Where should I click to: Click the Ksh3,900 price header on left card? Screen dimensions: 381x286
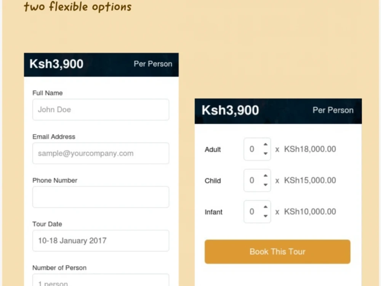click(x=56, y=64)
